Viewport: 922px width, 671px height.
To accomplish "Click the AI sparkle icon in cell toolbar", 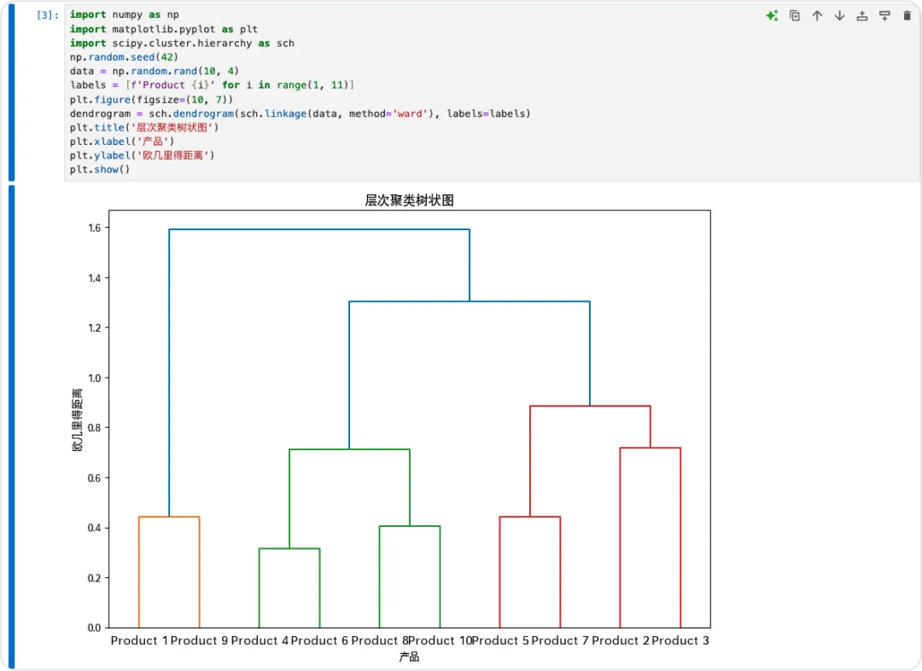I will pos(772,16).
